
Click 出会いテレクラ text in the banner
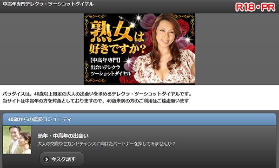tap(105, 67)
